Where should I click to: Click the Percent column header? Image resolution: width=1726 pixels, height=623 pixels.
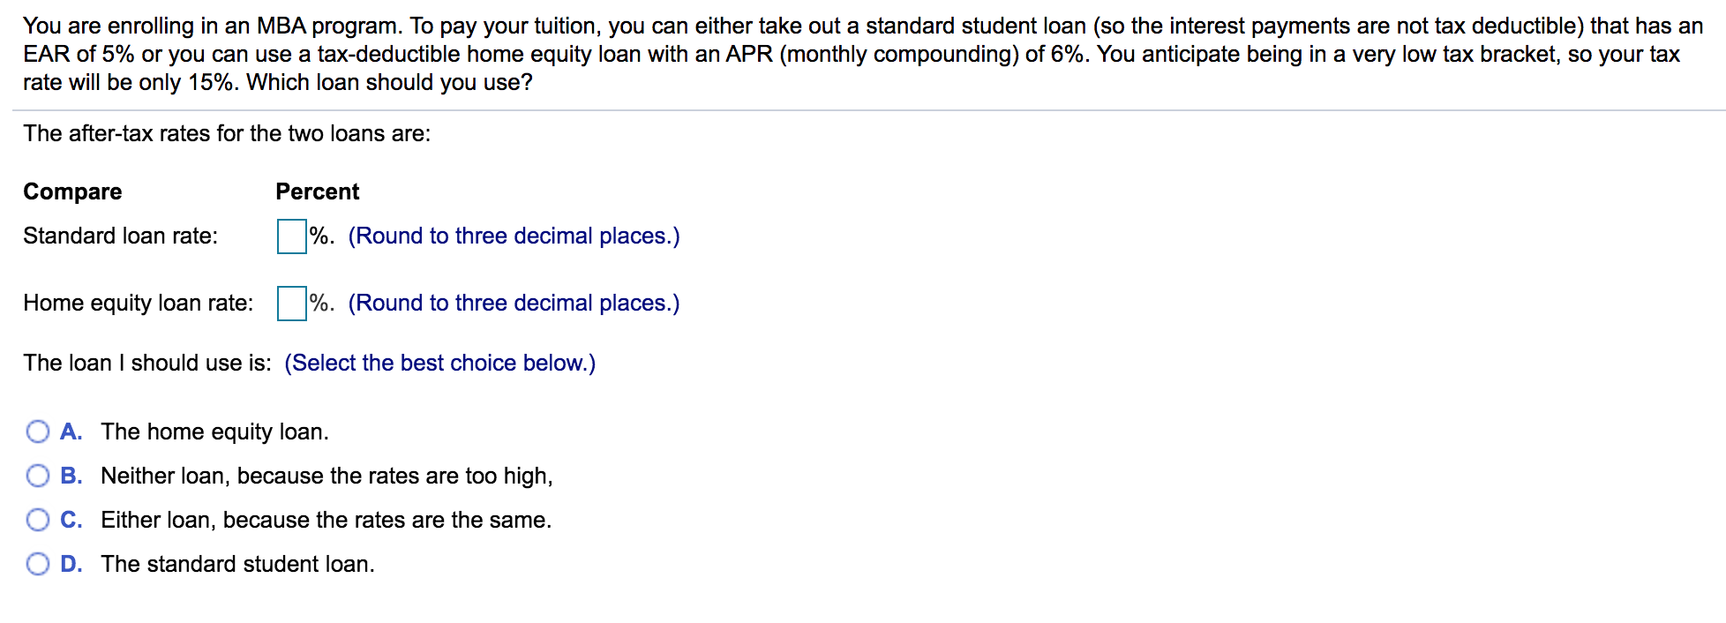316,191
